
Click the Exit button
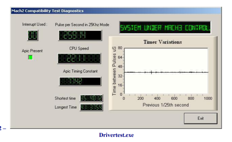[201, 118]
